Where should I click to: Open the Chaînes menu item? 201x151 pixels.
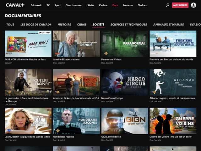point(142,5)
